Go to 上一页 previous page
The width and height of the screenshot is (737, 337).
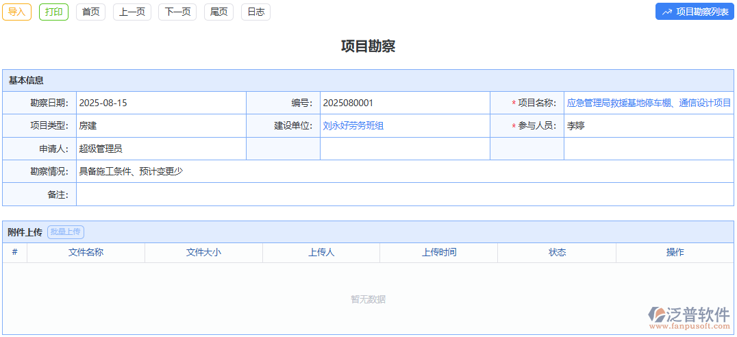coord(132,12)
